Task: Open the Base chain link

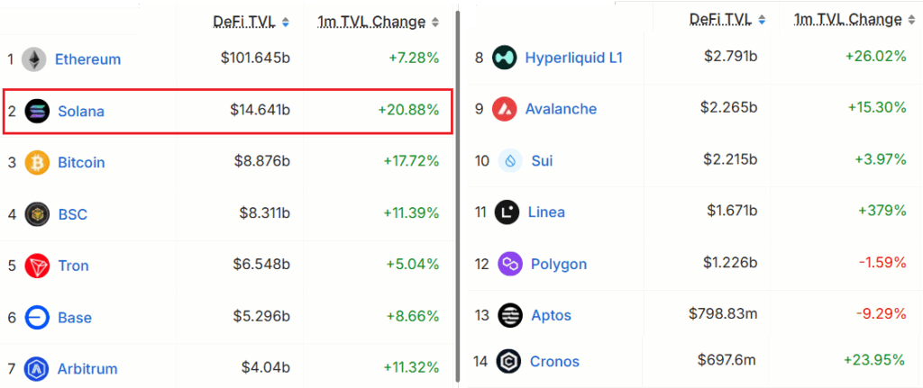Action: (x=75, y=317)
